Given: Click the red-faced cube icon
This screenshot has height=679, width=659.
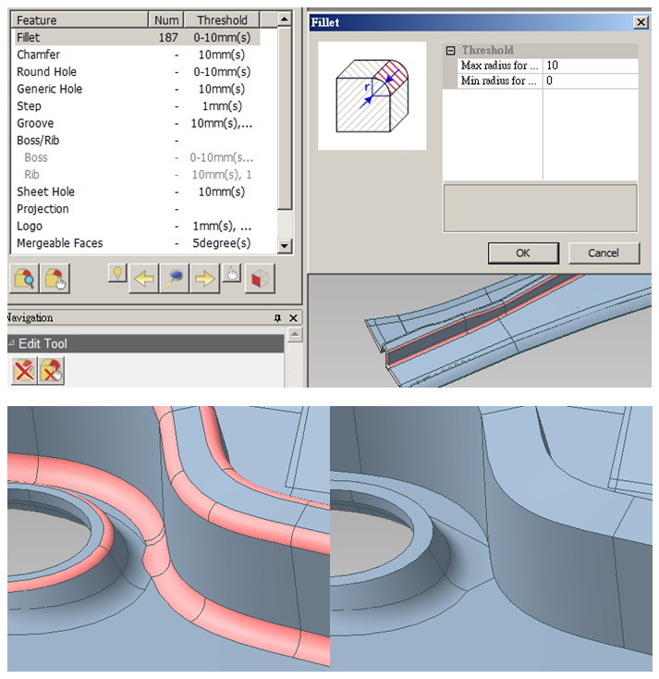Looking at the screenshot, I should click(260, 278).
